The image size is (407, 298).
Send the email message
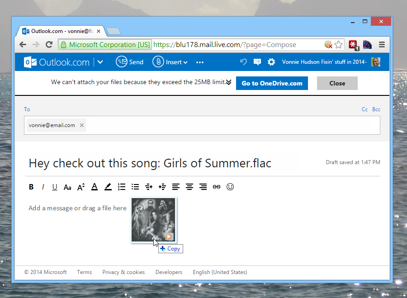click(129, 62)
